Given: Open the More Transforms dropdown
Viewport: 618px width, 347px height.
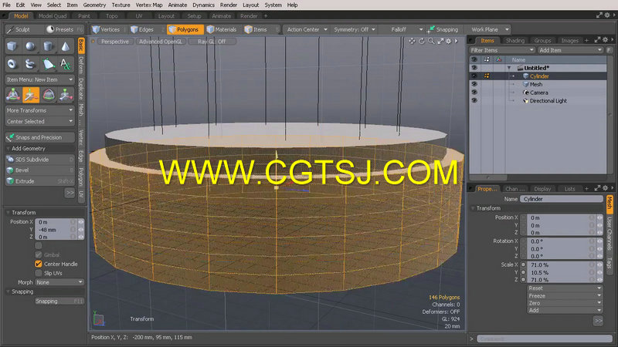Looking at the screenshot, I should tap(40, 110).
